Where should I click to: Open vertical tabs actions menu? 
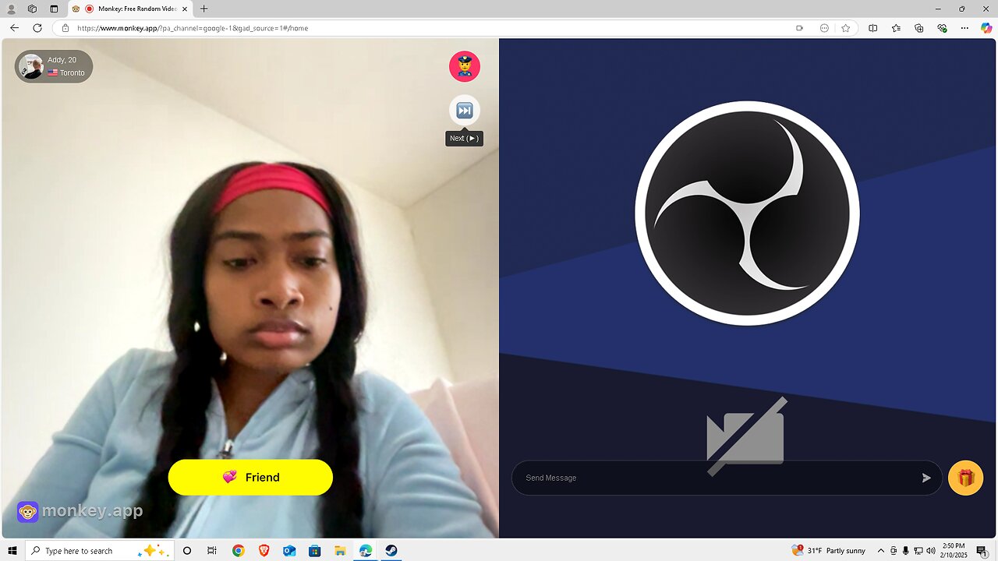54,9
